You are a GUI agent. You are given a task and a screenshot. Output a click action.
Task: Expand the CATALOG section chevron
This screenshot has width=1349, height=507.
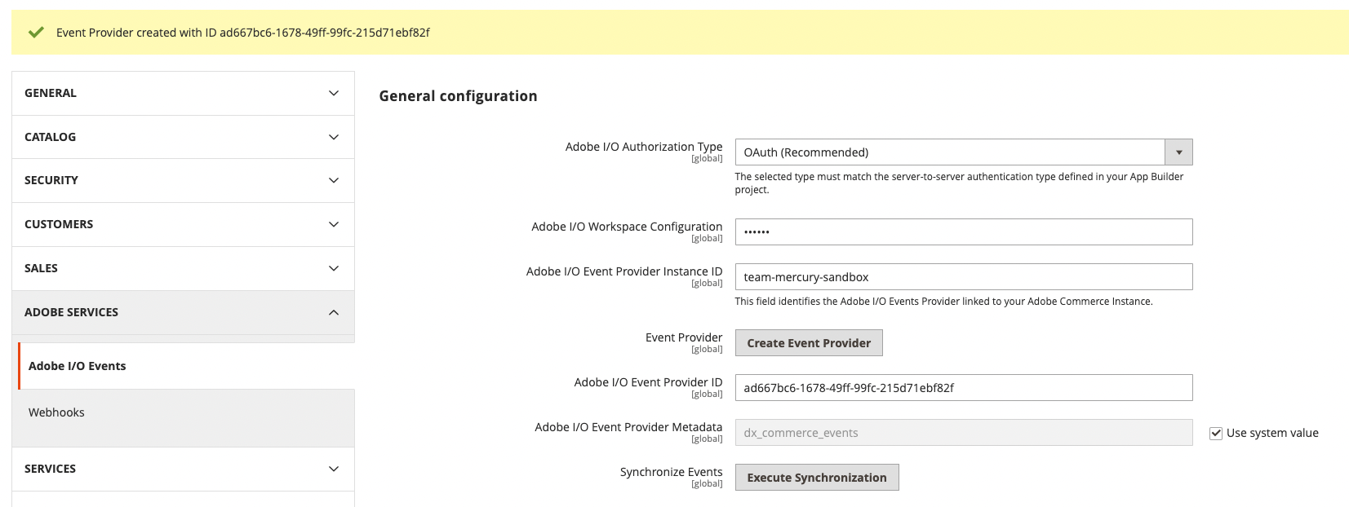(x=334, y=137)
